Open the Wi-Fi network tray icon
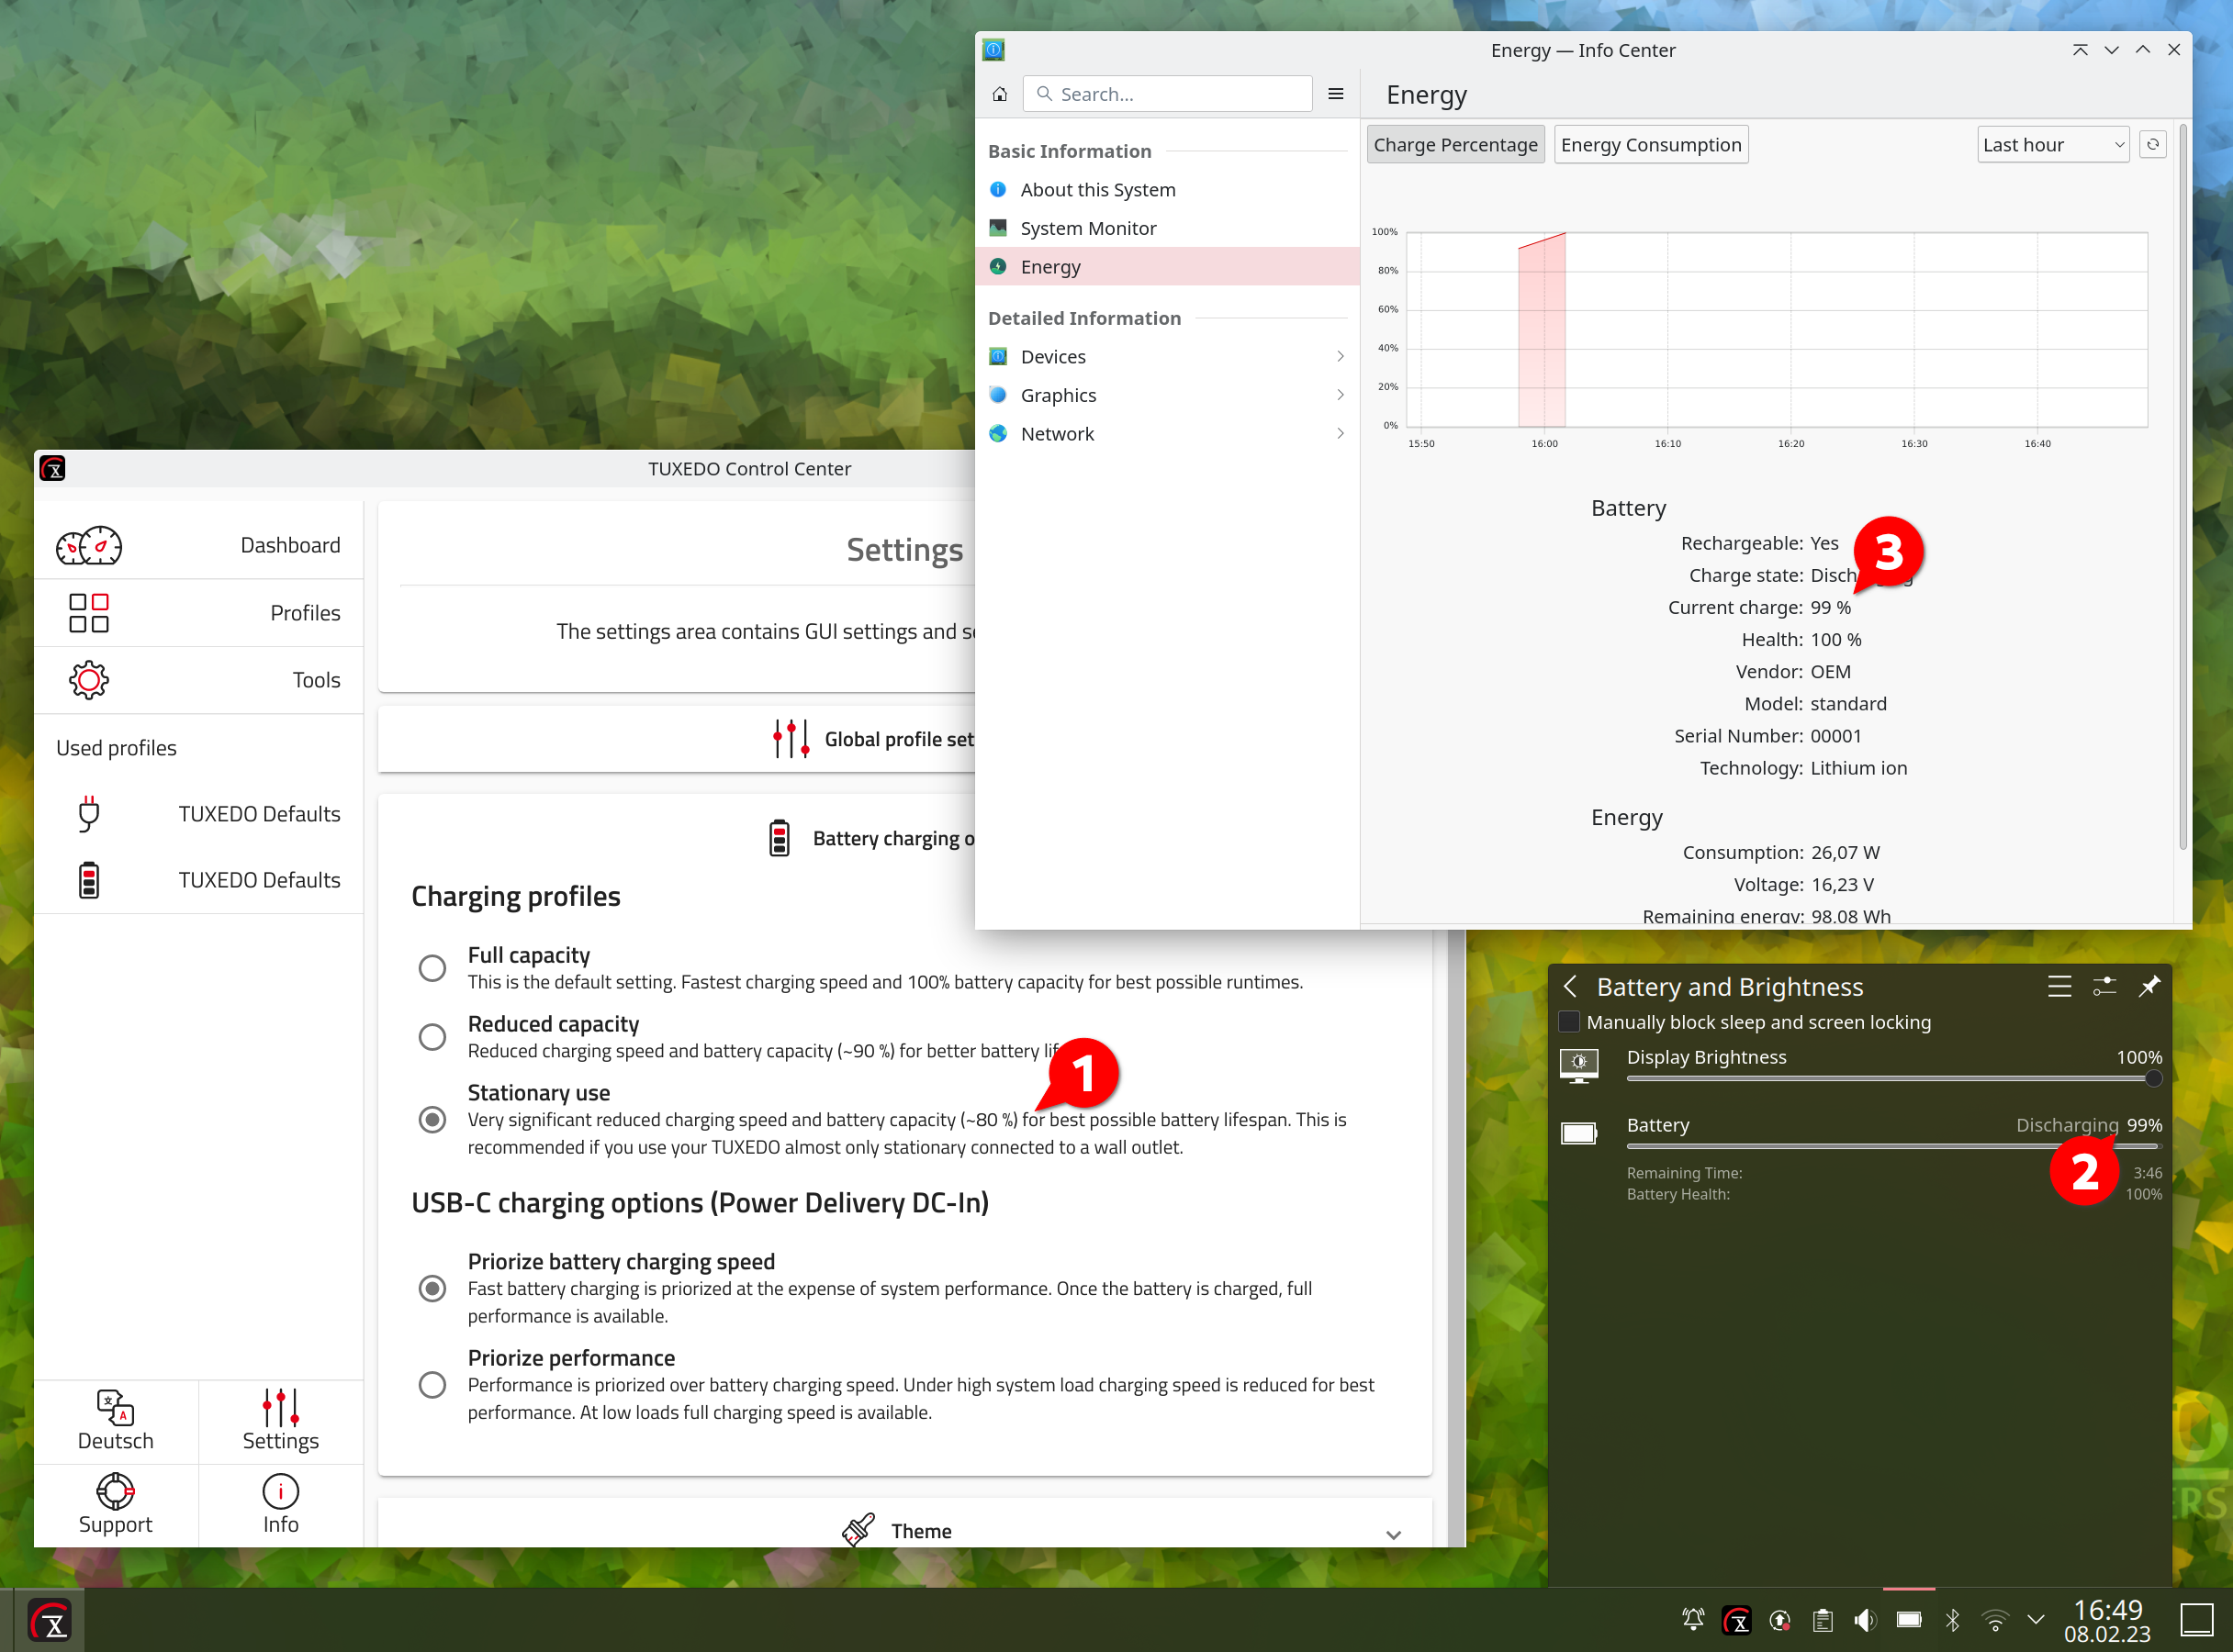Viewport: 2233px width, 1652px height. [x=1995, y=1620]
